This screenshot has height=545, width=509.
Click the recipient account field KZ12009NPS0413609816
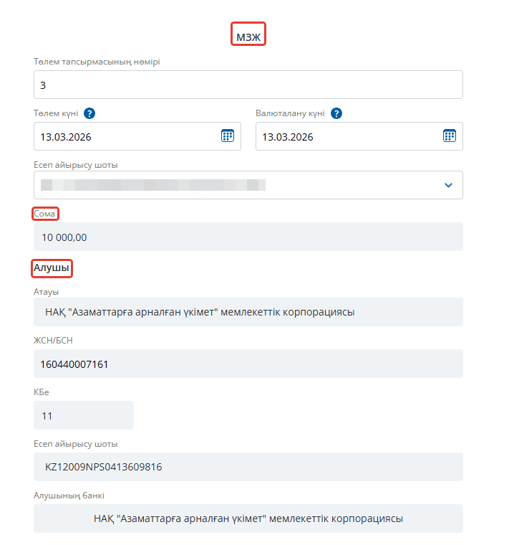coord(248,467)
